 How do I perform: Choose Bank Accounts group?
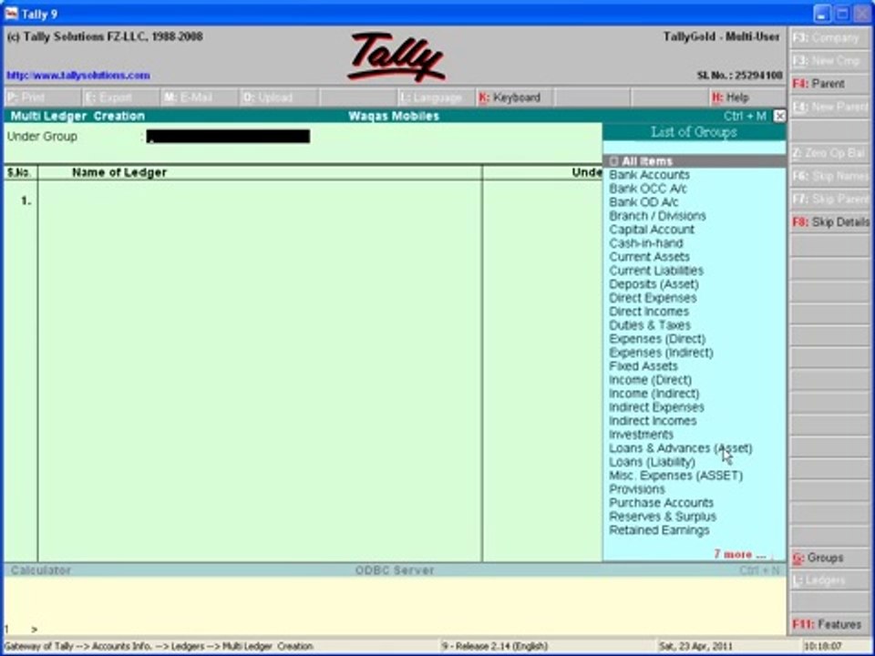click(649, 175)
